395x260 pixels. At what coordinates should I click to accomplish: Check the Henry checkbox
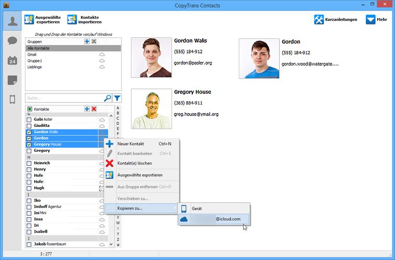29,170
